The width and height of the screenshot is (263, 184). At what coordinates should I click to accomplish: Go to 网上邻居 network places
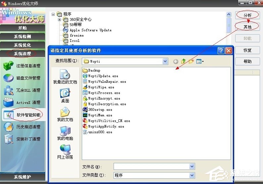click(x=65, y=152)
